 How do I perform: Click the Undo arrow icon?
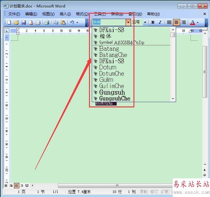72,22
